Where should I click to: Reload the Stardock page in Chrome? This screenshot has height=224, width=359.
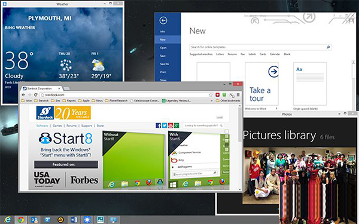tap(36, 94)
